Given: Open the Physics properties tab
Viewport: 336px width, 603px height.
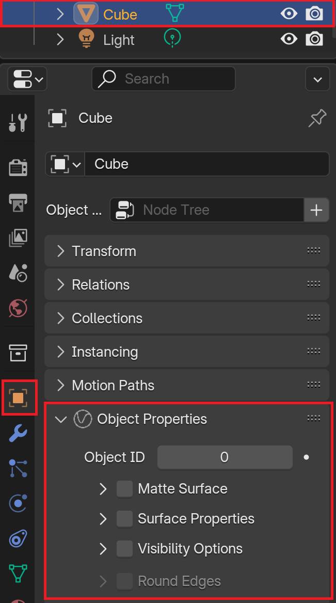Looking at the screenshot, I should [18, 503].
